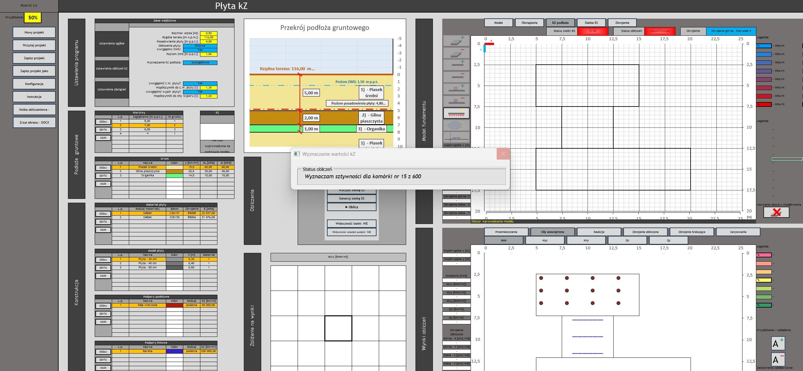Click the add slab area icon
Viewport: 803px width, 371px height.
[456, 41]
